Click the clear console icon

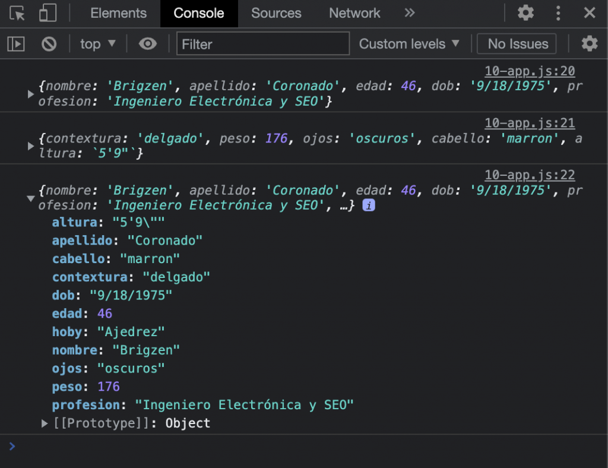pos(49,44)
